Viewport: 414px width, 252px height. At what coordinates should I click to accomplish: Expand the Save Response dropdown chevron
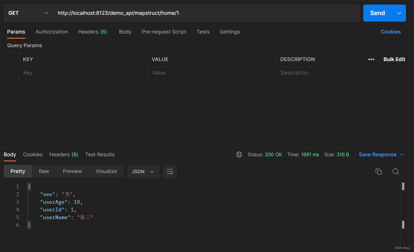click(402, 155)
